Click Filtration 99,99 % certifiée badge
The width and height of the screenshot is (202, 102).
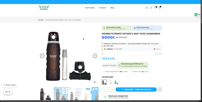pos(117,28)
